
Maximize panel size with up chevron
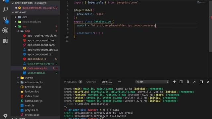point(194,82)
